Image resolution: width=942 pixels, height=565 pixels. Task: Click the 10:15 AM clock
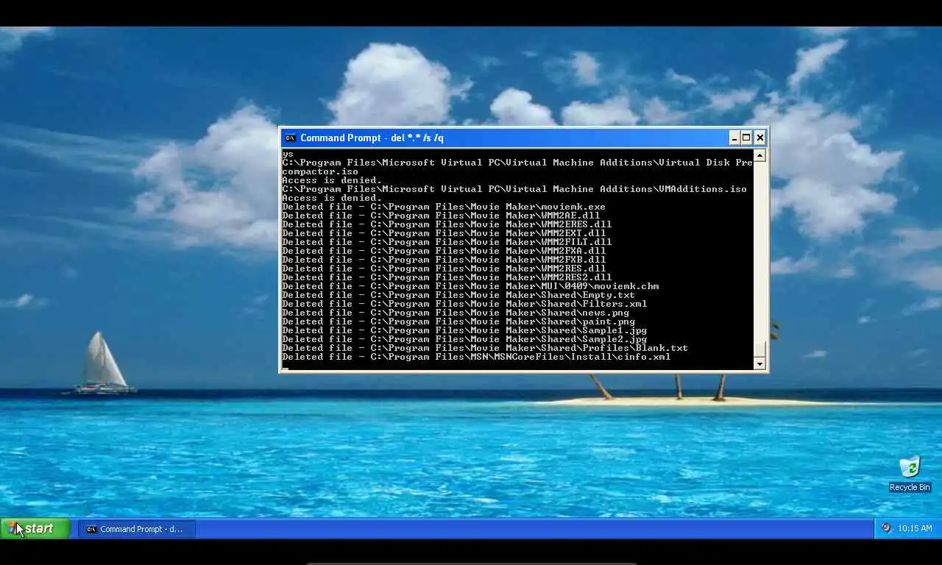(916, 528)
